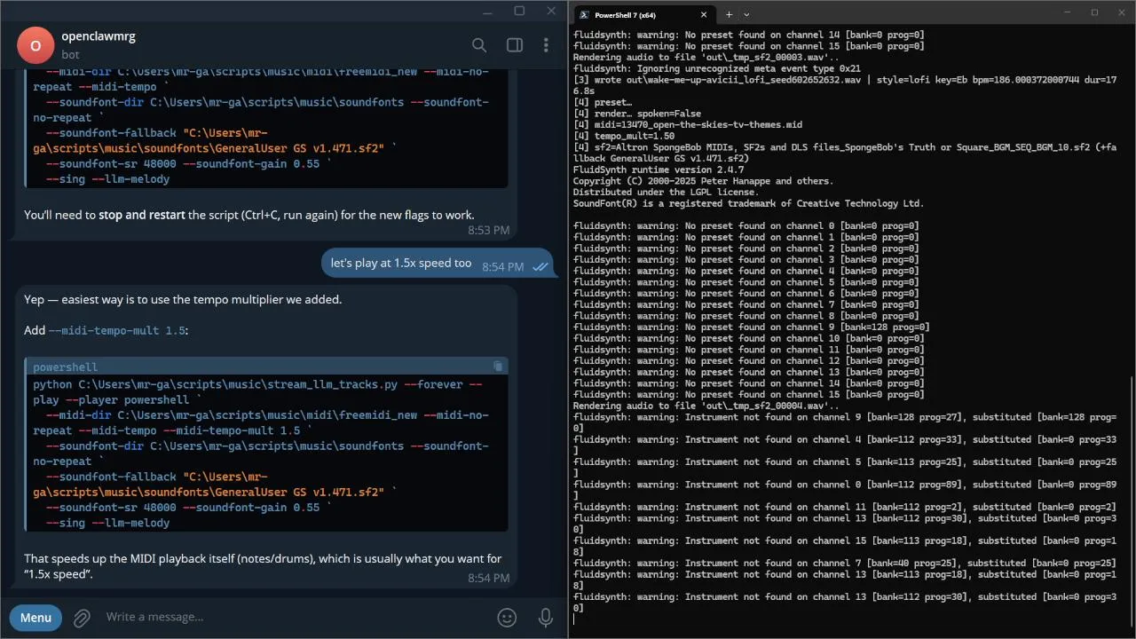Click 'midi=13470_open-the-skies-tv-themes.mid' terminal line
The image size is (1136, 639).
688,124
